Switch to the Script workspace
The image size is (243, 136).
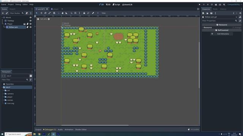[116, 5]
